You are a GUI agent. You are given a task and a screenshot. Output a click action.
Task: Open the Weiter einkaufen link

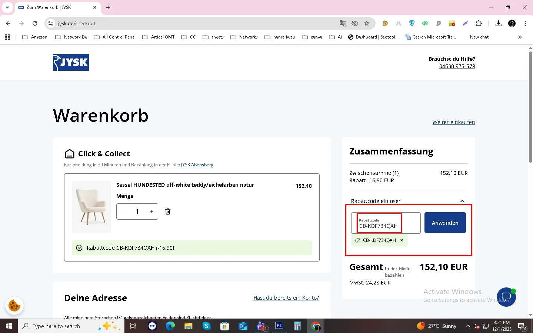click(x=453, y=122)
